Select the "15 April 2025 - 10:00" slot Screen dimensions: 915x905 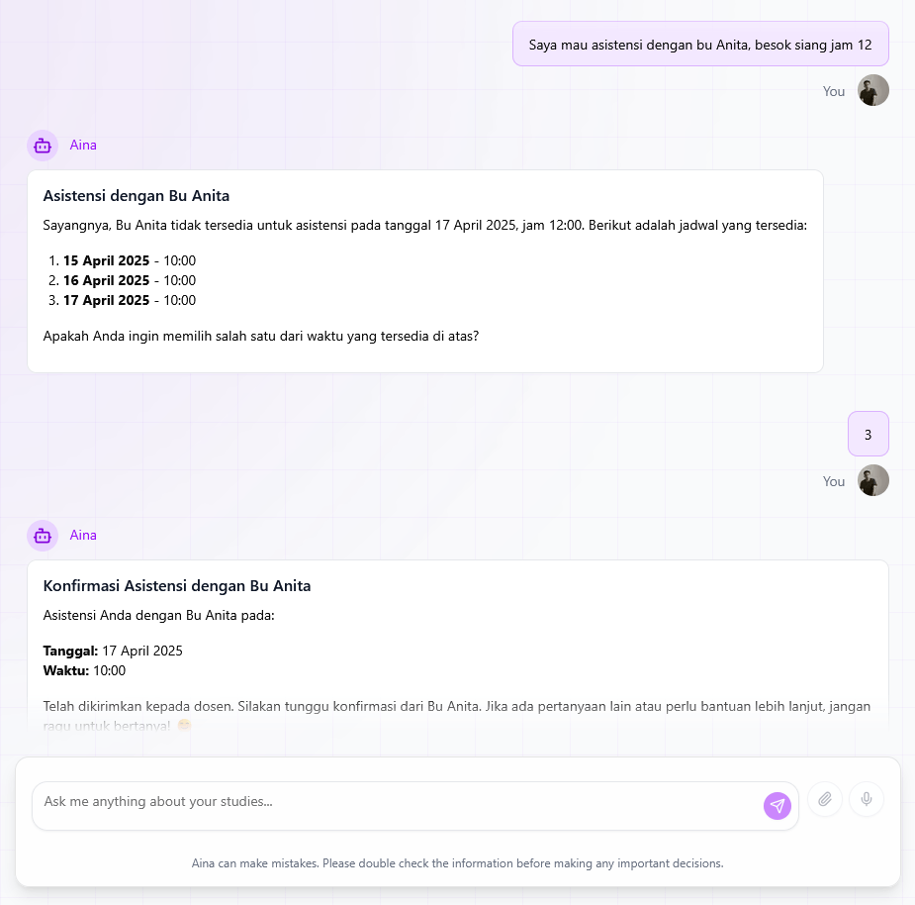click(129, 260)
